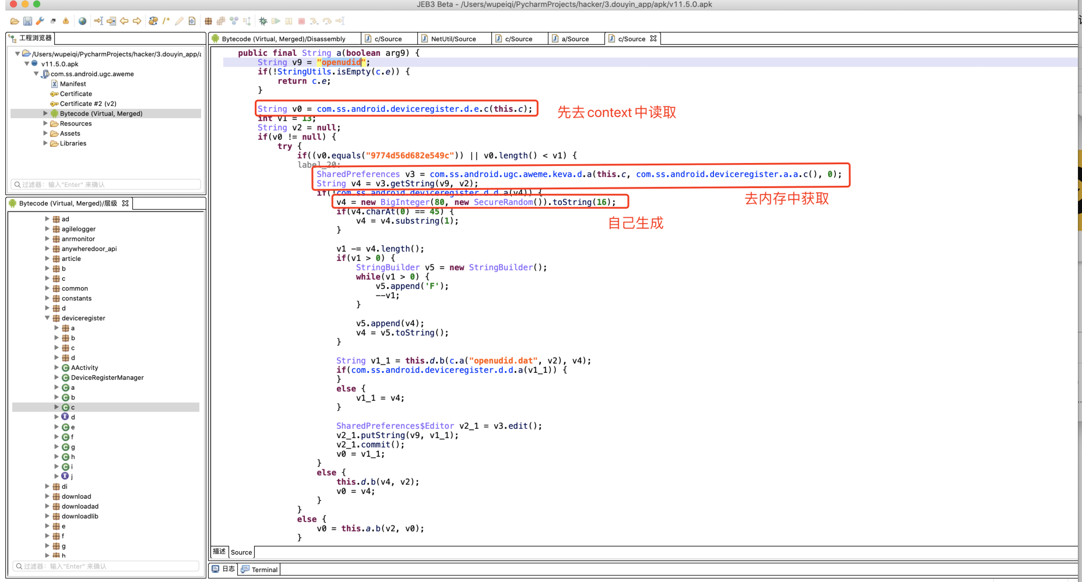Click the debugger step-into icon

click(314, 21)
